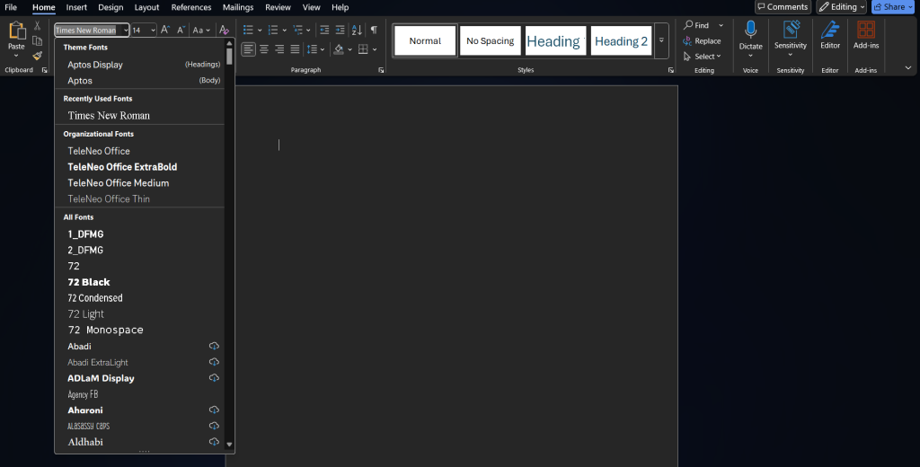This screenshot has width=920, height=467.
Task: Click the font list scrollbar down arrow
Action: pos(229,444)
